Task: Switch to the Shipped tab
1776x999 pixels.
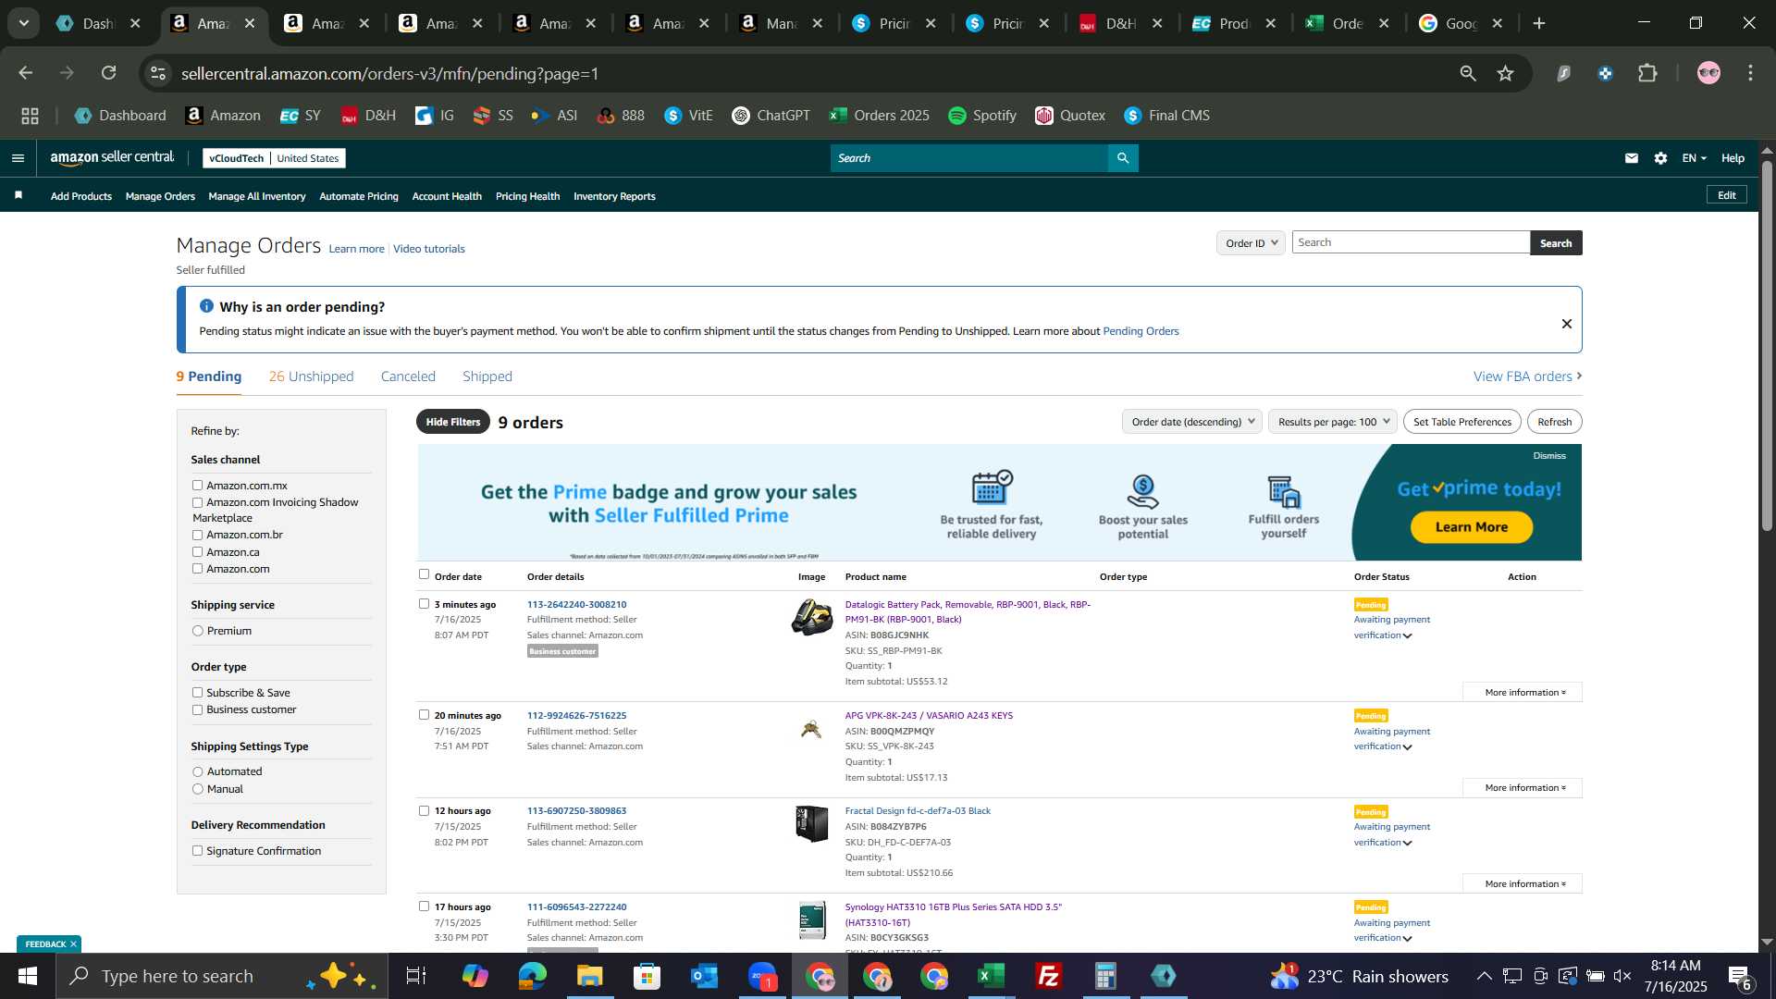Action: tap(487, 376)
